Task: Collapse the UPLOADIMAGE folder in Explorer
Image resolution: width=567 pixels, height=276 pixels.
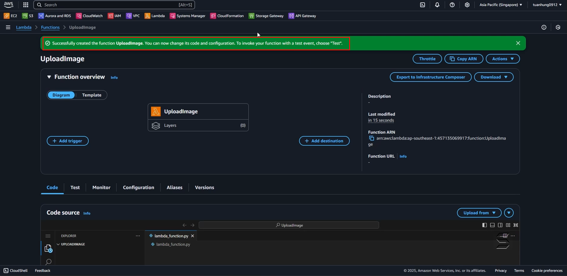Action: (x=71, y=245)
